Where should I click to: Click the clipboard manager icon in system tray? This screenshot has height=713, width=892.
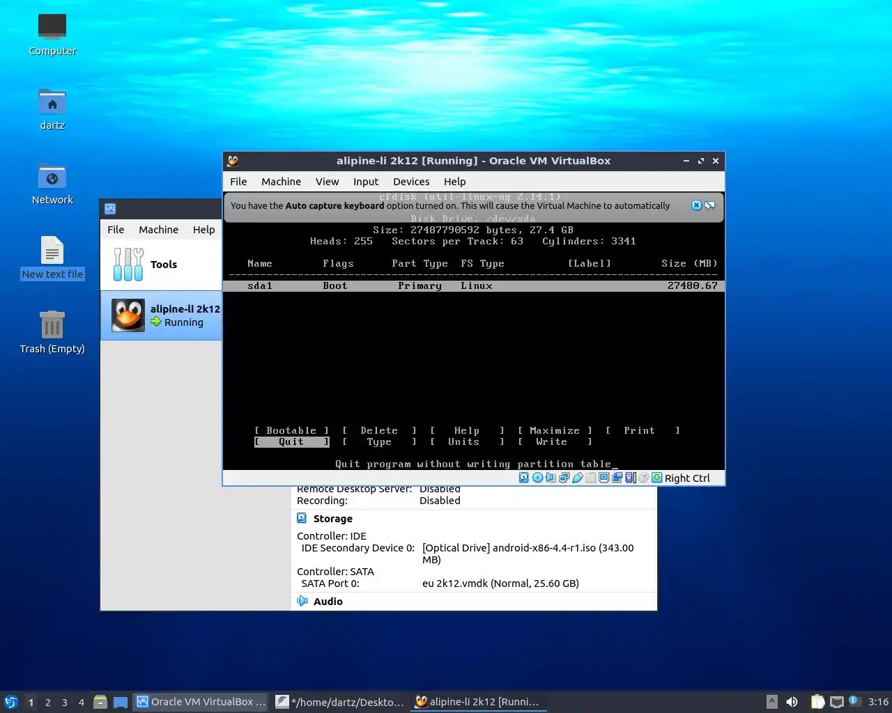click(817, 702)
